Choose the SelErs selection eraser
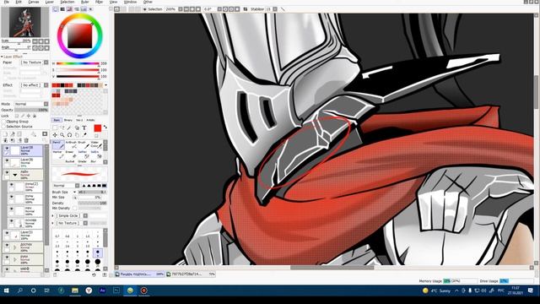The width and height of the screenshot is (540, 304). point(95,155)
